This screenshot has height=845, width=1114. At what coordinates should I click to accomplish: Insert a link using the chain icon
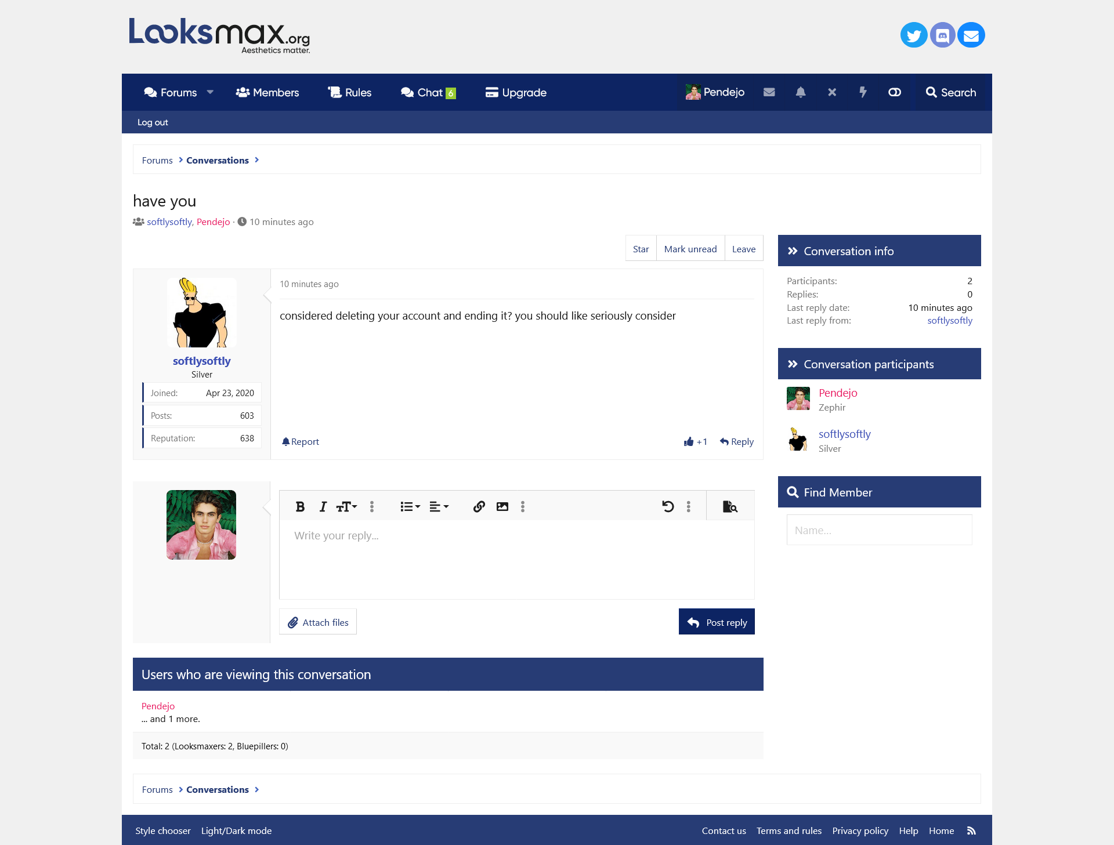479,506
